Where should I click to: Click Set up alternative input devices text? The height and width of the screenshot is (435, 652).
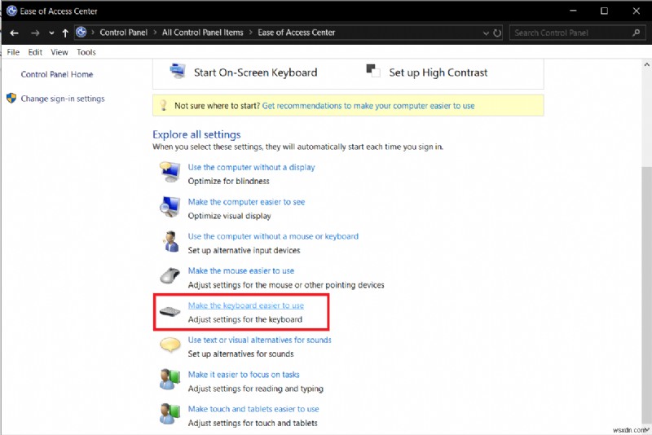tap(244, 251)
